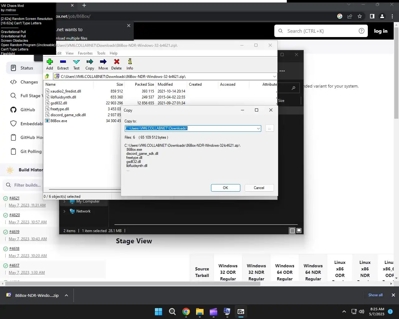Image resolution: width=399 pixels, height=319 pixels.
Task: Open browse button next to Copy to field
Action: (269, 128)
